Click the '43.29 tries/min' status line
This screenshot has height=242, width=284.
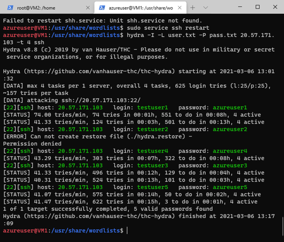(134, 158)
